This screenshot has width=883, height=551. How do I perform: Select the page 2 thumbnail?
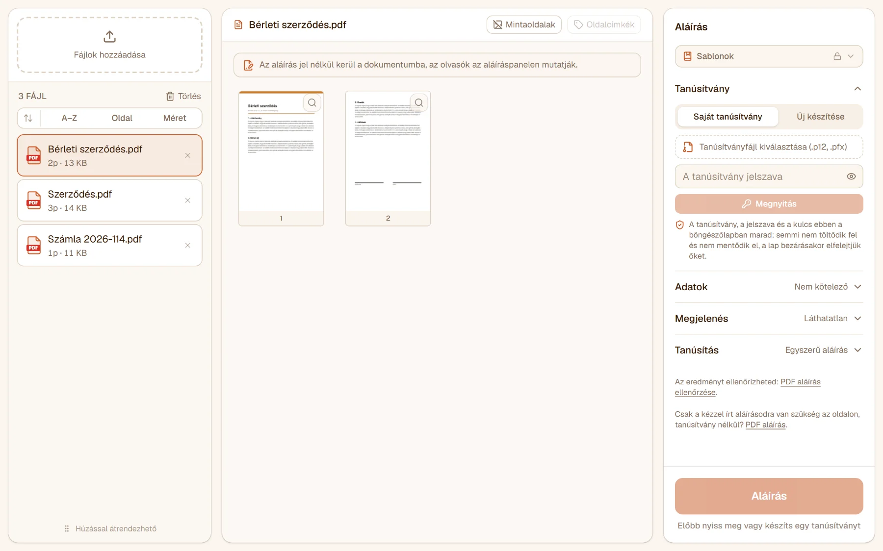[x=388, y=158]
